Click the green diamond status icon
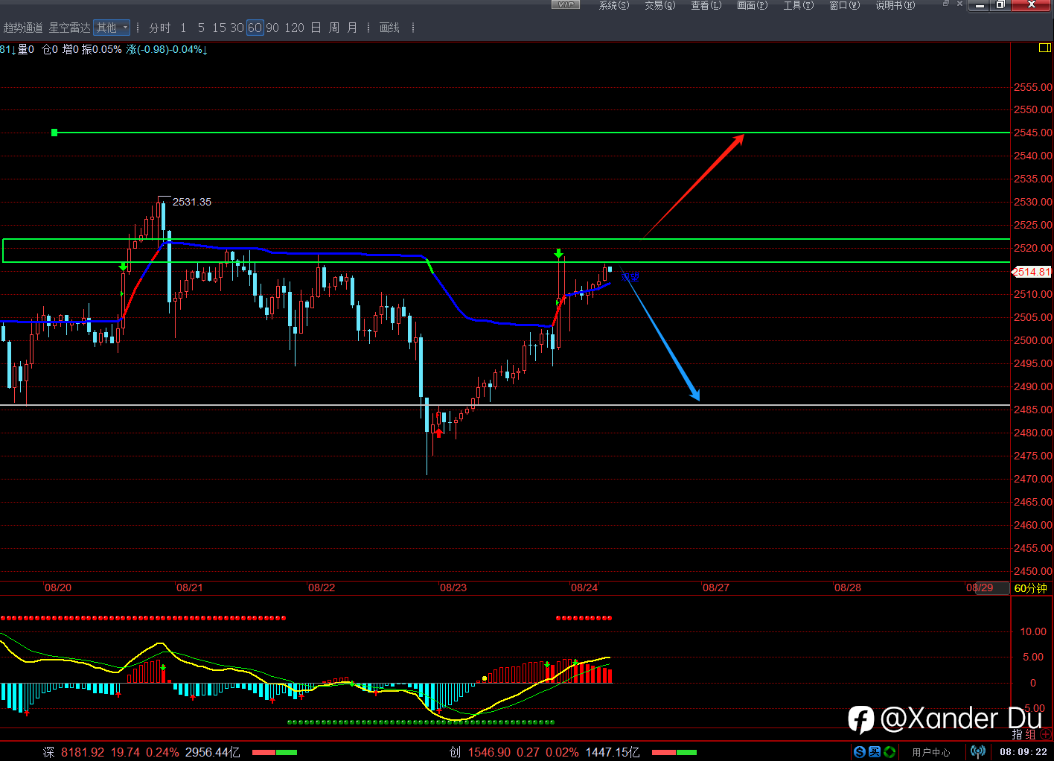This screenshot has height=761, width=1054. click(x=889, y=752)
